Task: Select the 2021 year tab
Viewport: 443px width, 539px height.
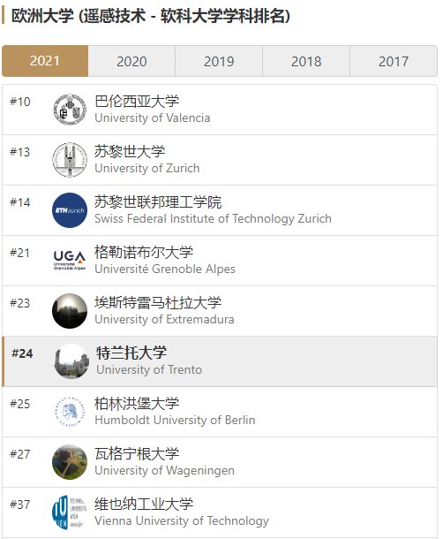Action: (x=45, y=61)
